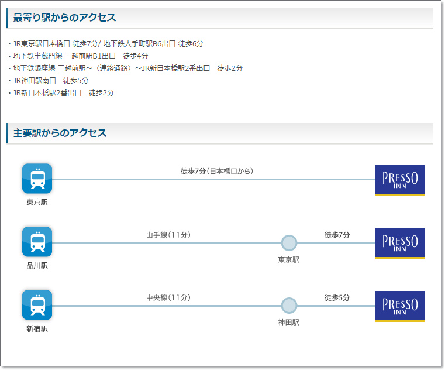Viewport: 445px width, 370px height.
Task: Click the line 地下鉄半蔵門線 三越前駅B1出口 徒歩4分
Action: click(x=80, y=56)
